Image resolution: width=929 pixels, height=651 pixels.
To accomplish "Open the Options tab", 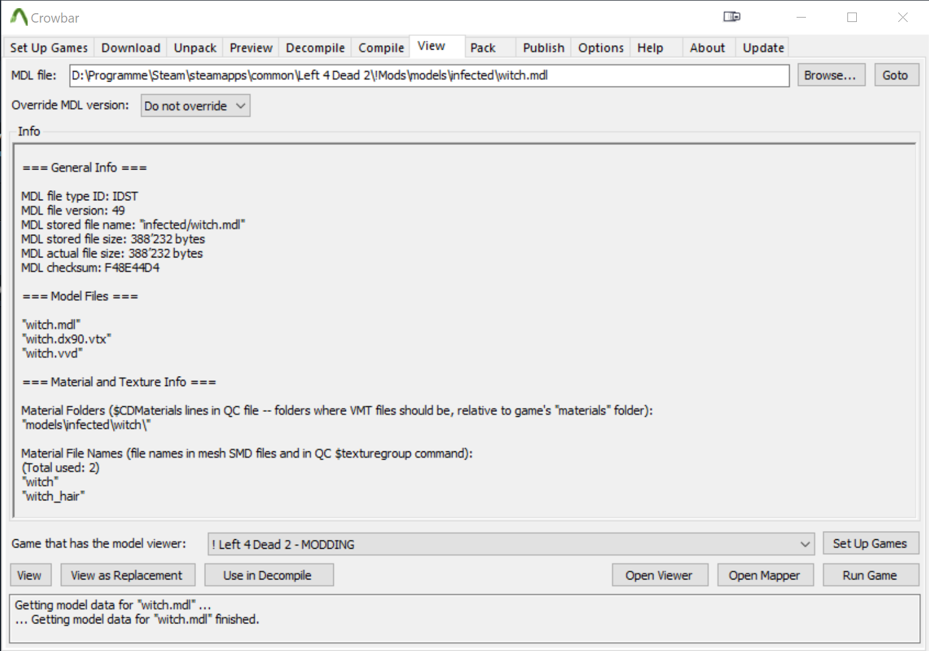I will pyautogui.click(x=601, y=48).
